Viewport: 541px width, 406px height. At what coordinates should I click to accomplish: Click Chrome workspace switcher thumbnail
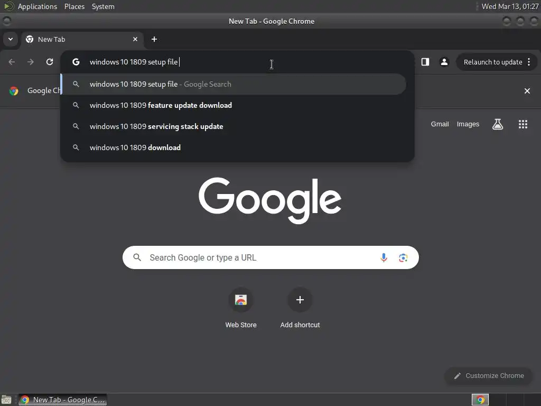480,400
